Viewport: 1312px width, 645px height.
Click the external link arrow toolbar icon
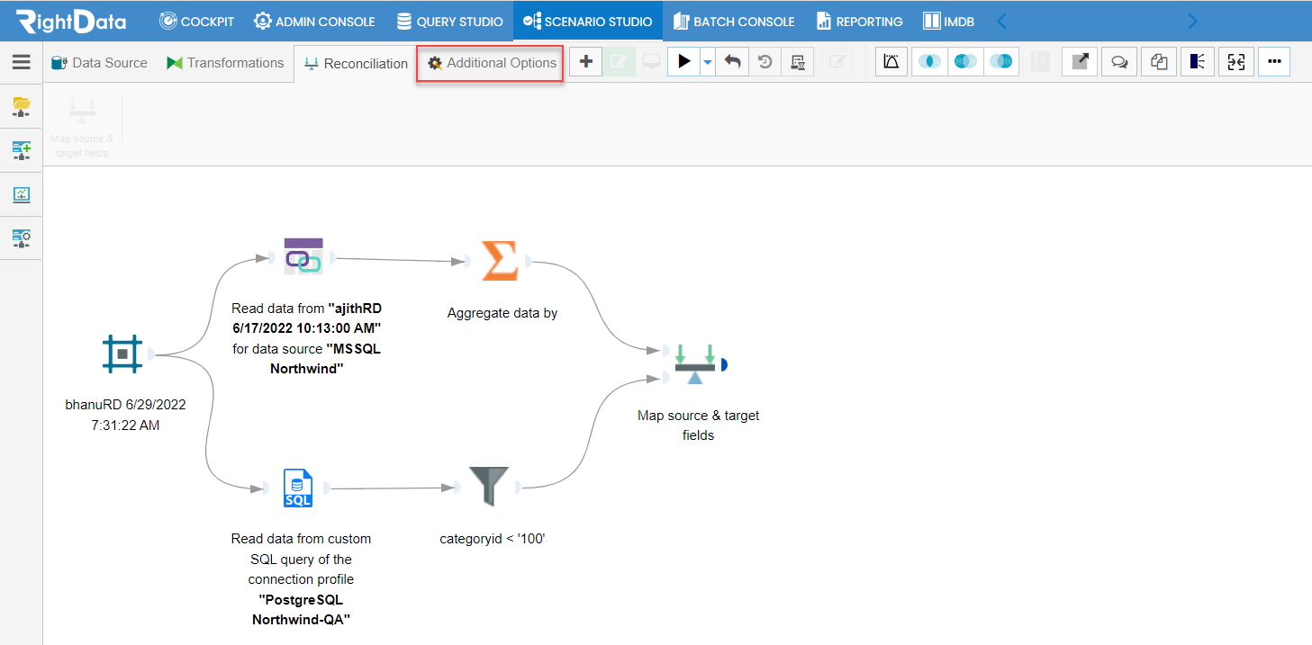click(x=1080, y=61)
